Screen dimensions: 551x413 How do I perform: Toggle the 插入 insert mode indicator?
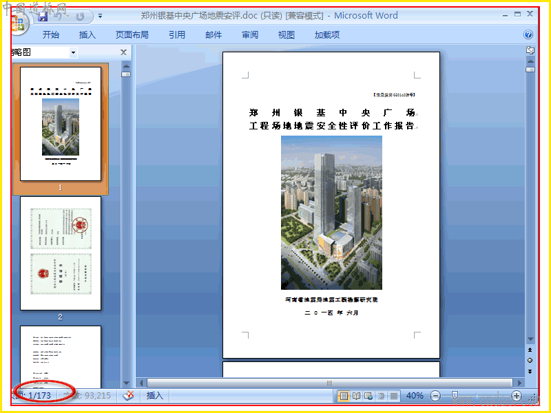tap(154, 395)
